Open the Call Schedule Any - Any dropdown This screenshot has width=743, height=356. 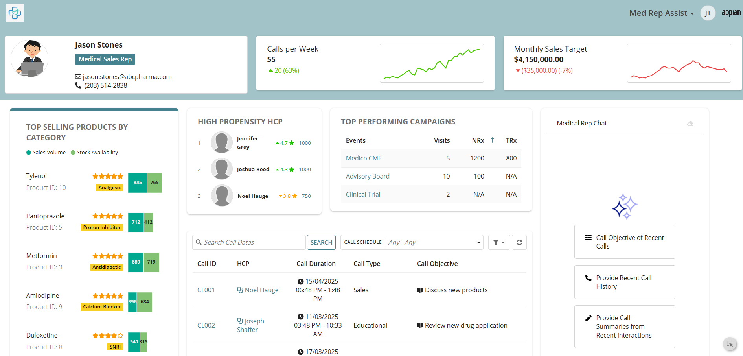(412, 242)
